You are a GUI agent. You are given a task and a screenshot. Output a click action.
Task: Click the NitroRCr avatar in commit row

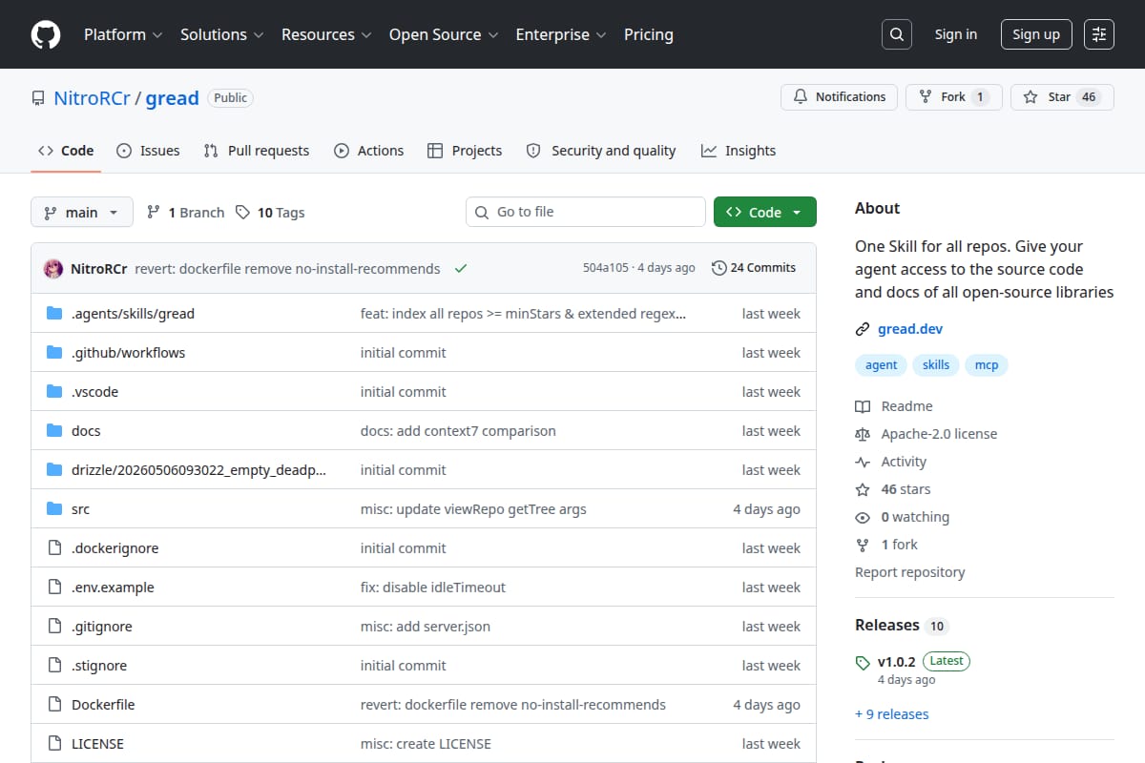click(x=53, y=268)
